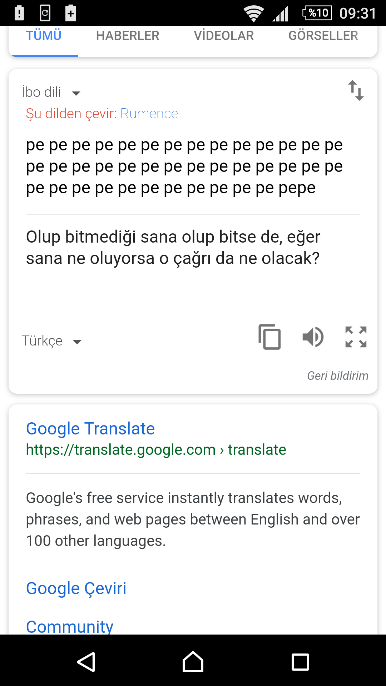The width and height of the screenshot is (386, 686).
Task: Copy the Turkish translation text
Action: click(x=270, y=337)
